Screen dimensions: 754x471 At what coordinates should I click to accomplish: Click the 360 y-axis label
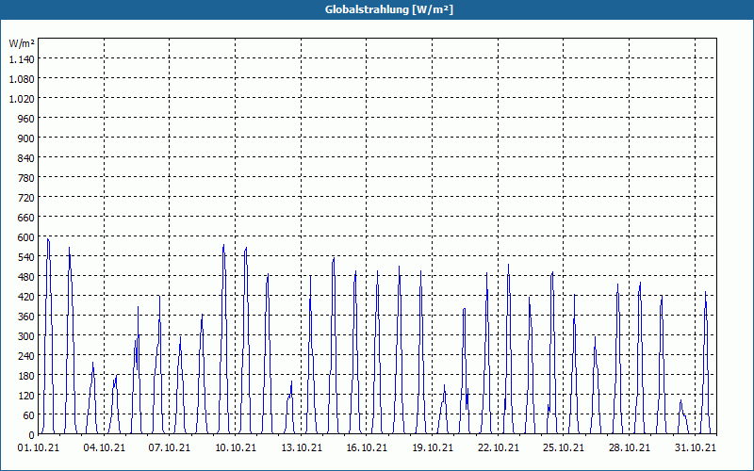pyautogui.click(x=27, y=317)
